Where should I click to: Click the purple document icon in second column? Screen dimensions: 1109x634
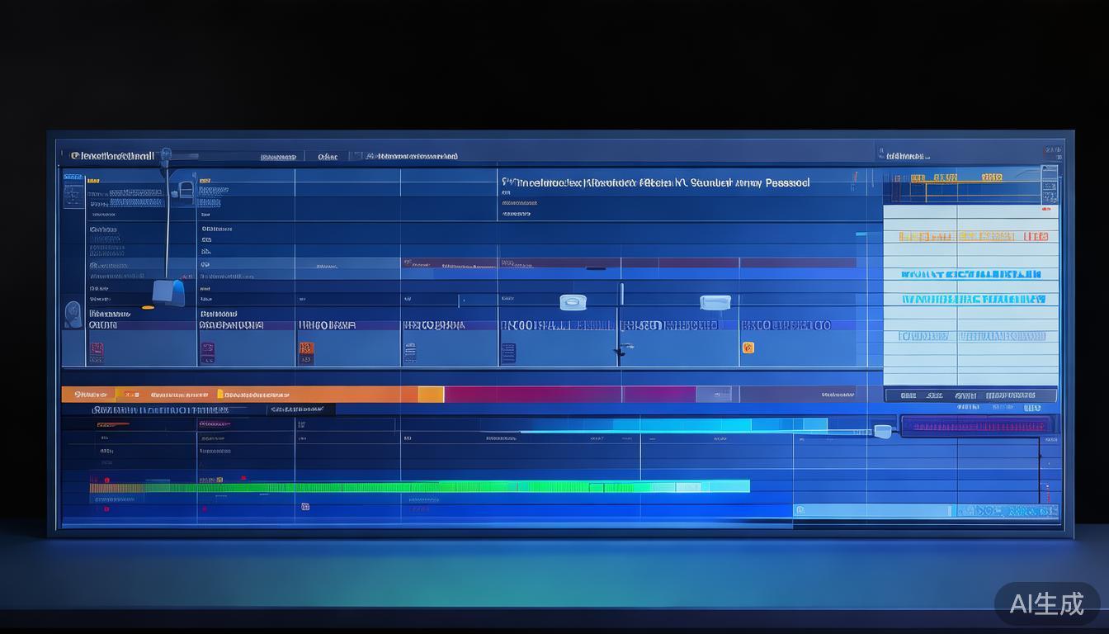coord(207,352)
